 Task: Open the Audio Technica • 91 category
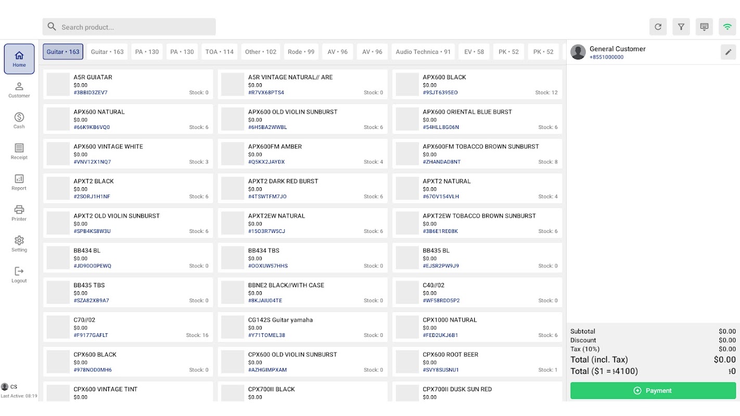[x=423, y=51]
